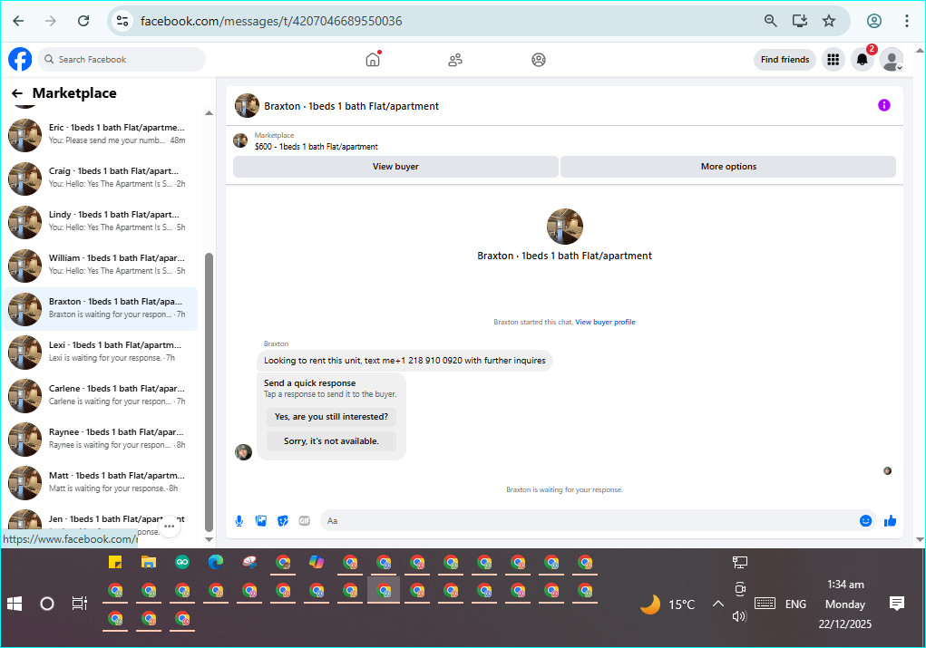The width and height of the screenshot is (926, 648).
Task: Reload the page
Action: pos(83,21)
